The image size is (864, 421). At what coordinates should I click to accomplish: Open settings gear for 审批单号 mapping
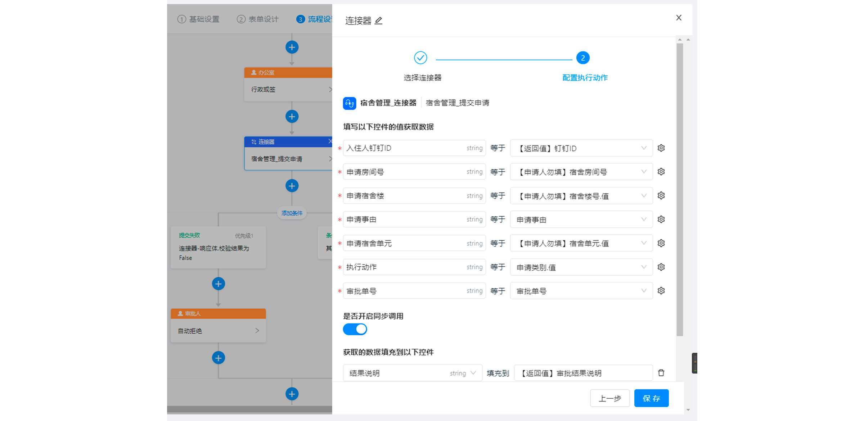[661, 291]
